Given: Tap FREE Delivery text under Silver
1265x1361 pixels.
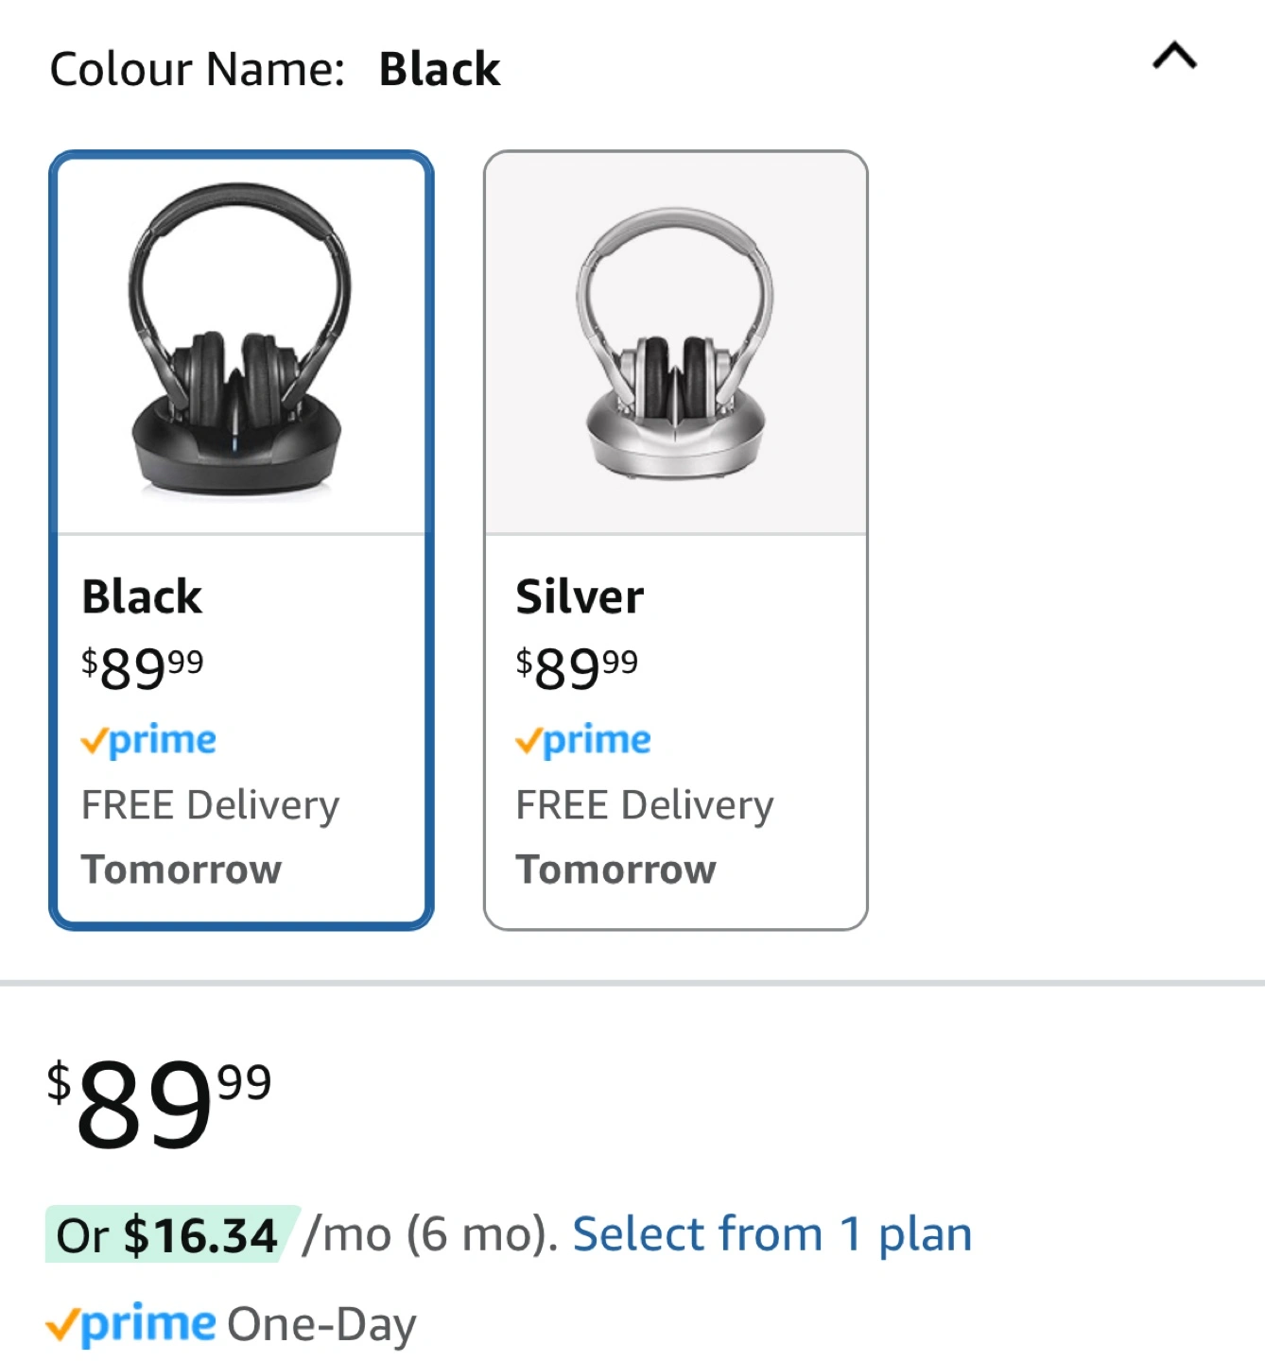Looking at the screenshot, I should click(x=645, y=805).
